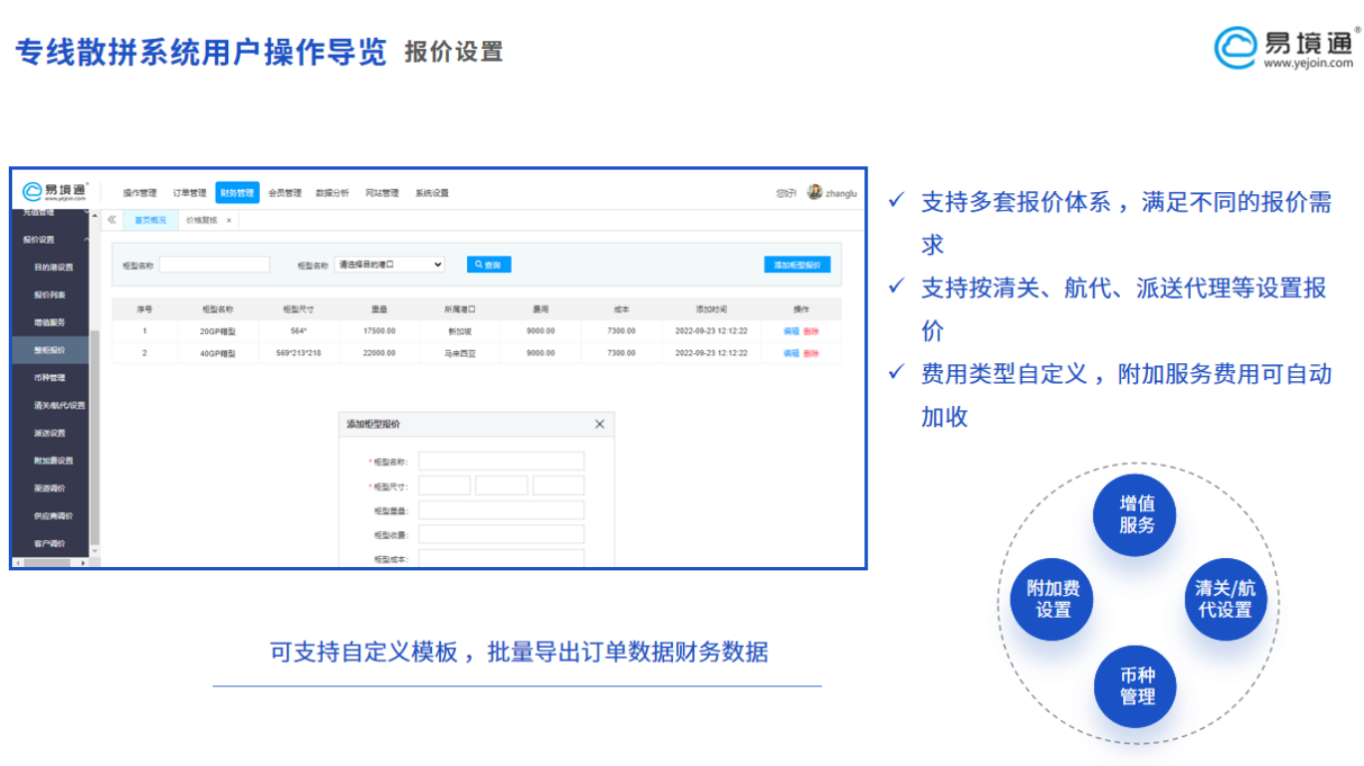1364x766 pixels.
Task: Focus the 柜型收费 input in dialog
Action: [x=501, y=534]
